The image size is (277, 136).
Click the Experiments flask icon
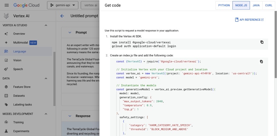6,131
